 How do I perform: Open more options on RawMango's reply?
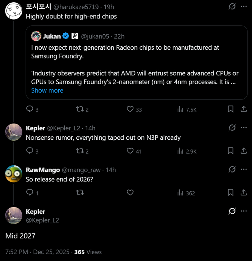[x=243, y=169]
